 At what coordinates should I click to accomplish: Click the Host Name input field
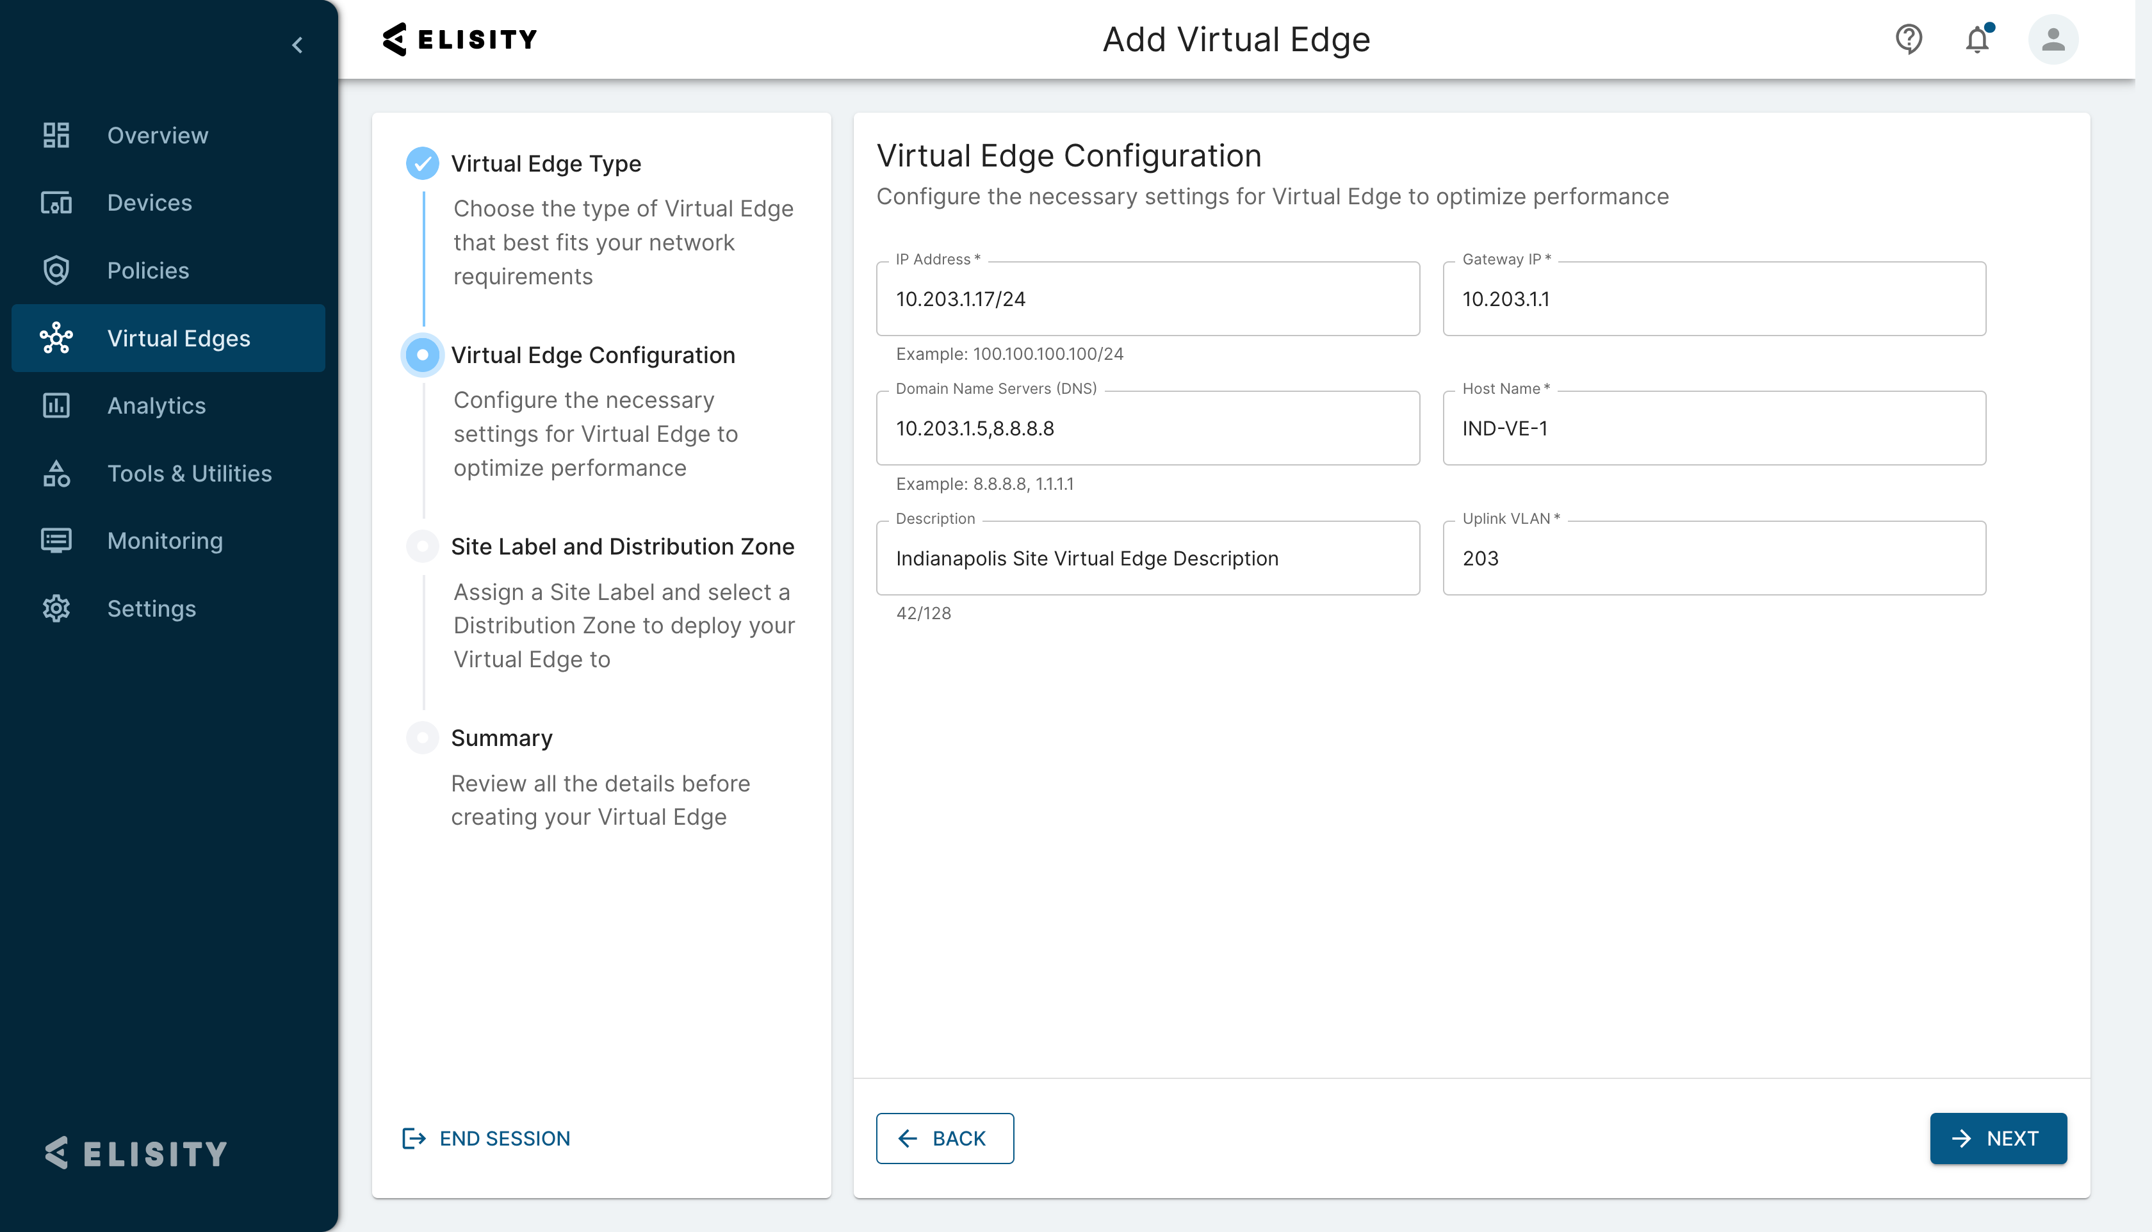tap(1714, 428)
